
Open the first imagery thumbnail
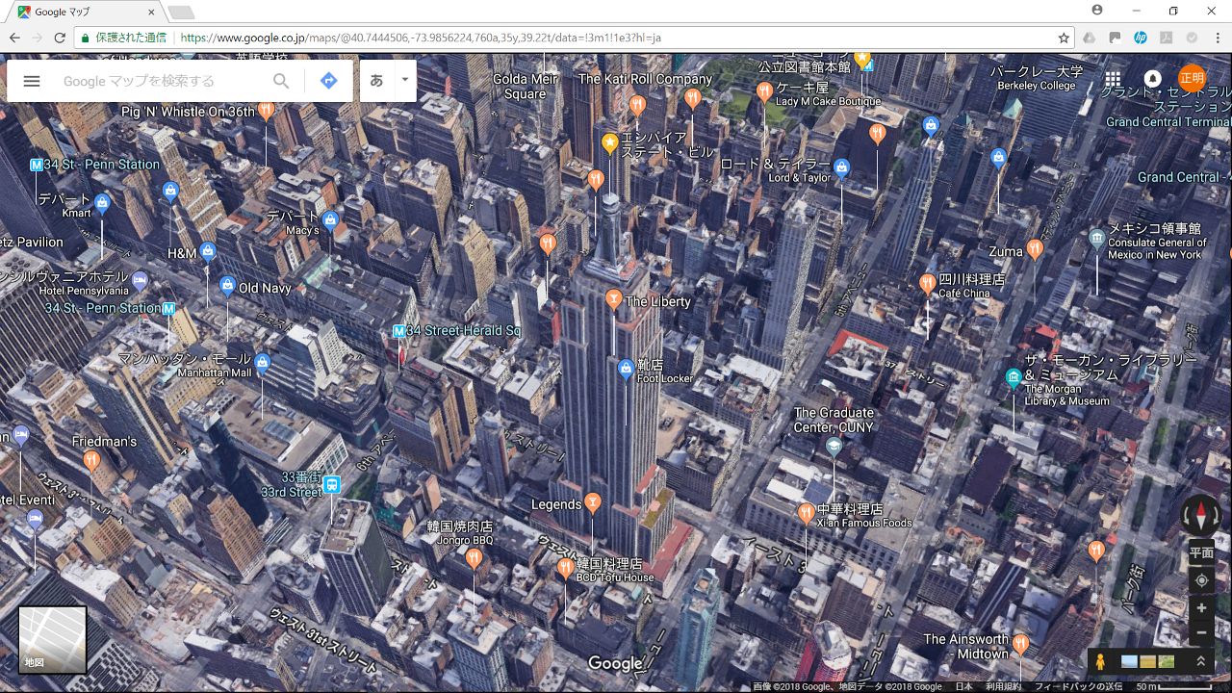tap(1129, 661)
